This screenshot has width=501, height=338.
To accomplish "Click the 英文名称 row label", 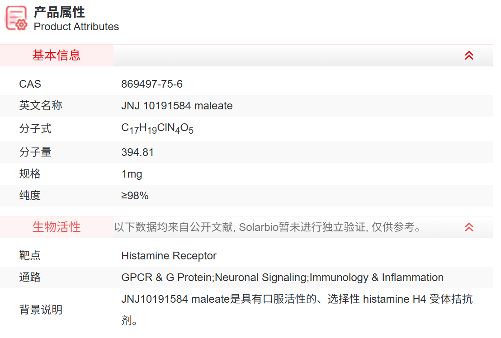I will [x=41, y=106].
